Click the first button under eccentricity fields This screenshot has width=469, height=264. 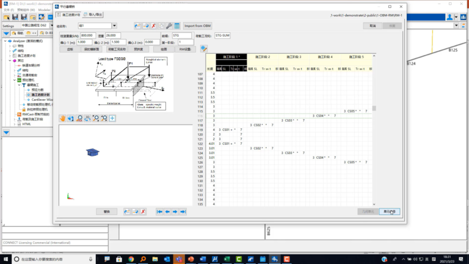(x=70, y=49)
